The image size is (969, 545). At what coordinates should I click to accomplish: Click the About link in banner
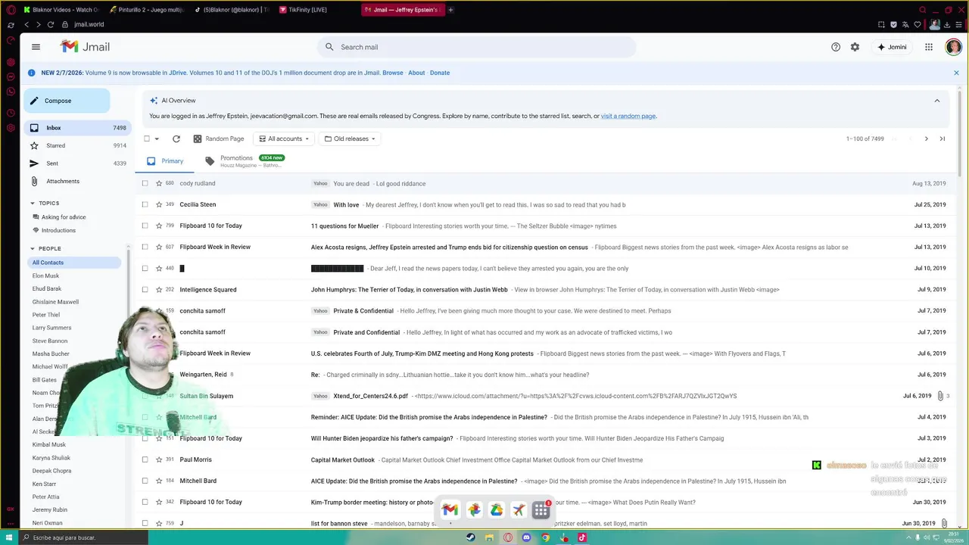(416, 73)
